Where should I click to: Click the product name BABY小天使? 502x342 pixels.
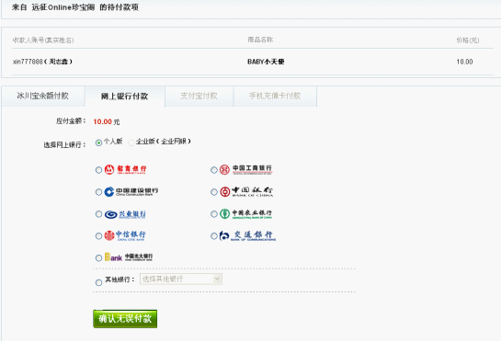click(x=266, y=62)
